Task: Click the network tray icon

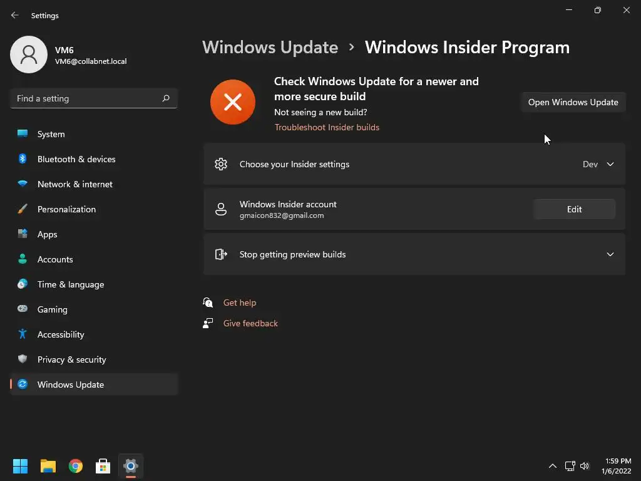Action: (x=570, y=466)
